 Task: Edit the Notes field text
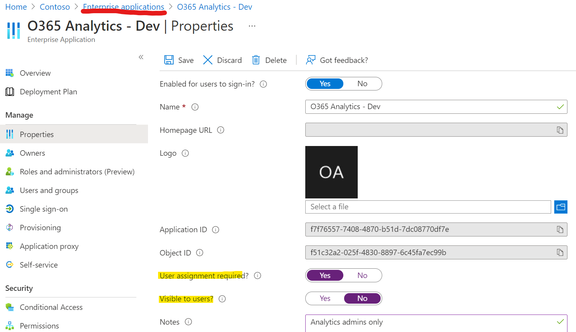(436, 323)
